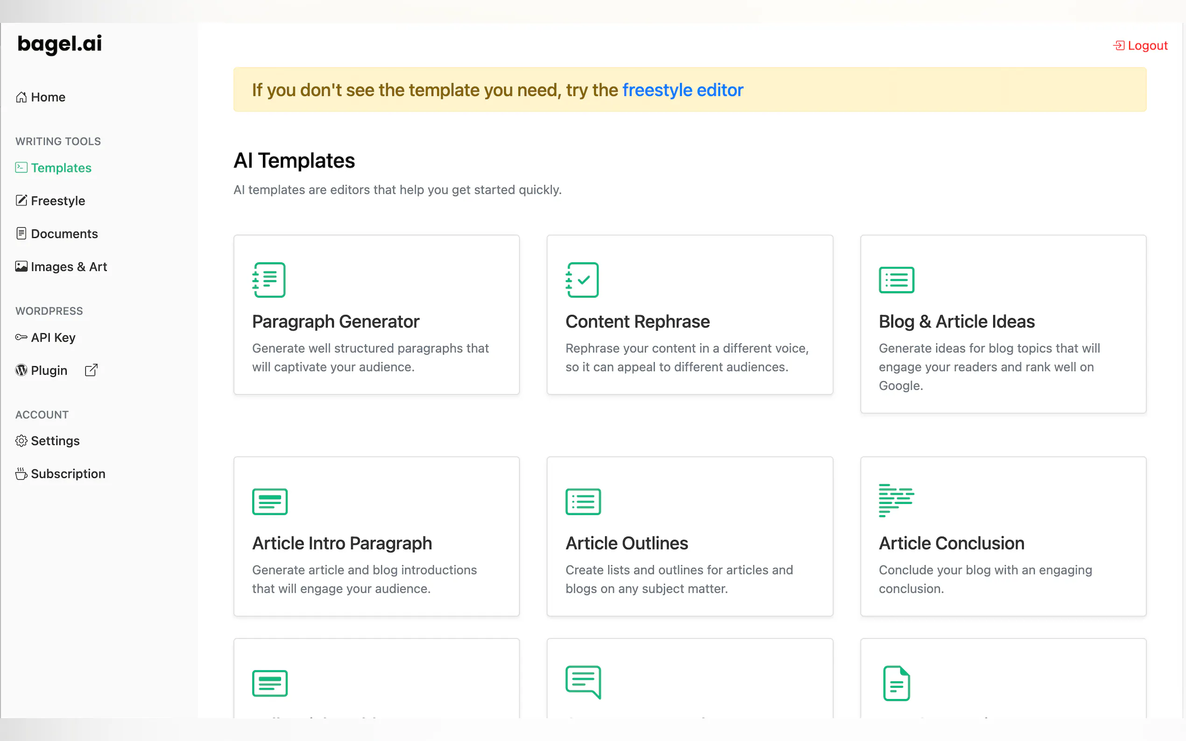Click the bagel.ai logo
The height and width of the screenshot is (741, 1186).
tap(59, 44)
